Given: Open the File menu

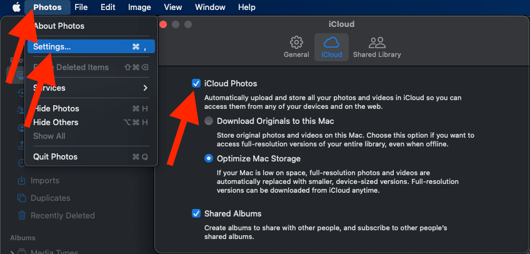Looking at the screenshot, I should point(81,8).
